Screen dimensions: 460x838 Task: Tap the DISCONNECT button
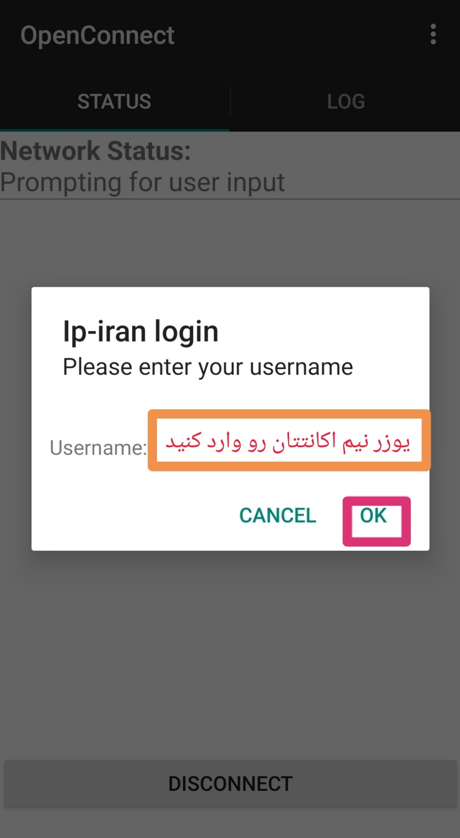[x=230, y=784]
